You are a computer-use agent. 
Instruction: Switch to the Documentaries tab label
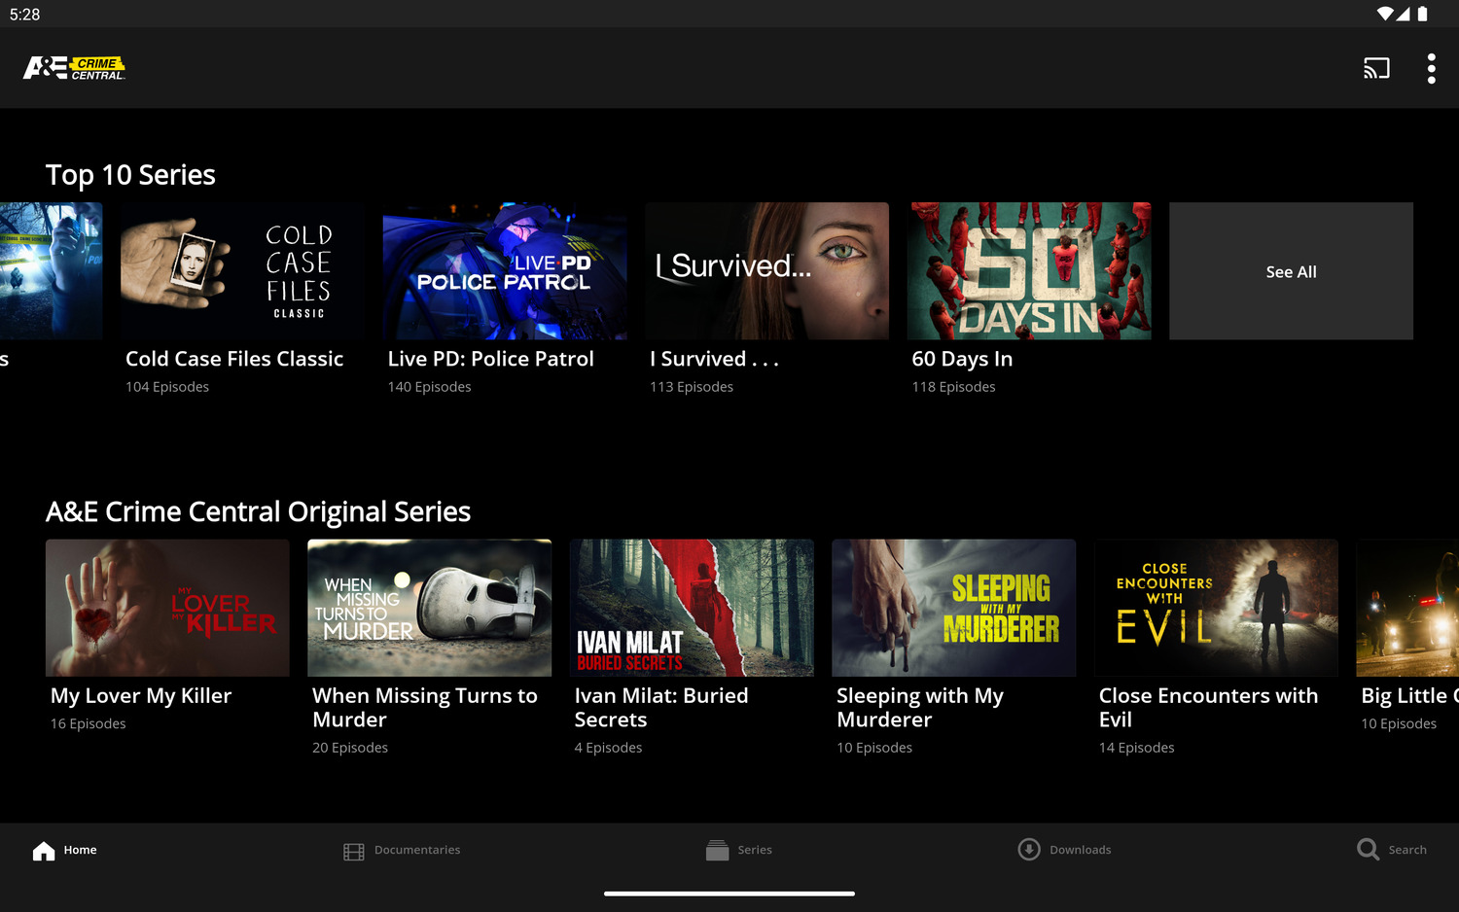417,850
